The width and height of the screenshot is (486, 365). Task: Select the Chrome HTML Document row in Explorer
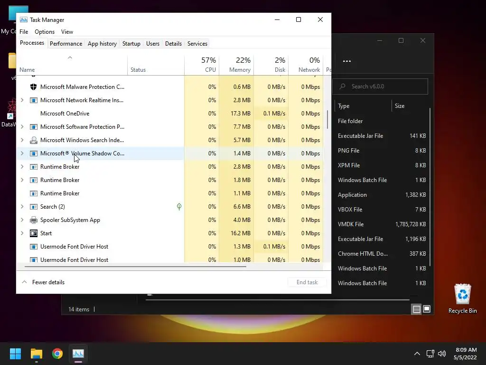(382, 254)
